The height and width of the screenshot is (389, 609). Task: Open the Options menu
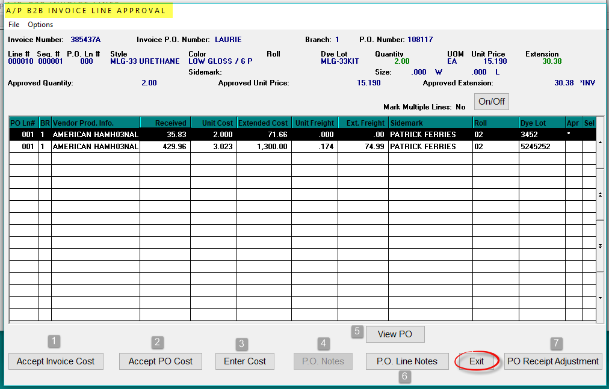tap(40, 25)
